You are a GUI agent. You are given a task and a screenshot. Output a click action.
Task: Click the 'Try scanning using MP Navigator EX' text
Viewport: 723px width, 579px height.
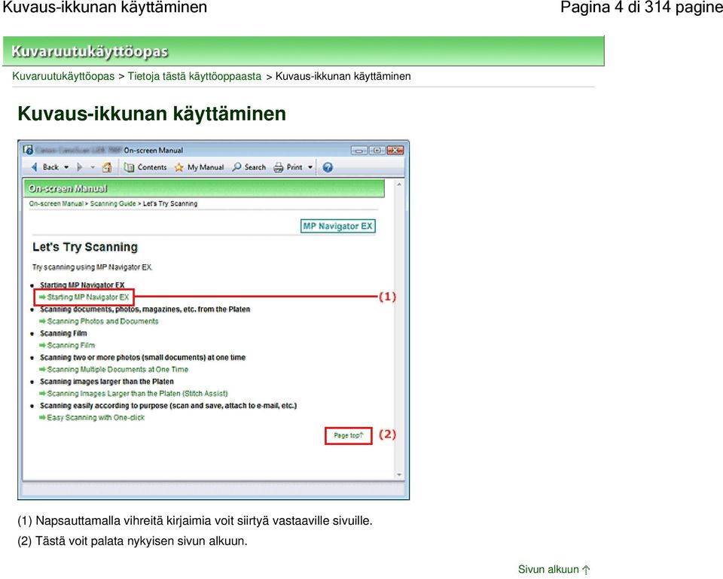point(92,267)
